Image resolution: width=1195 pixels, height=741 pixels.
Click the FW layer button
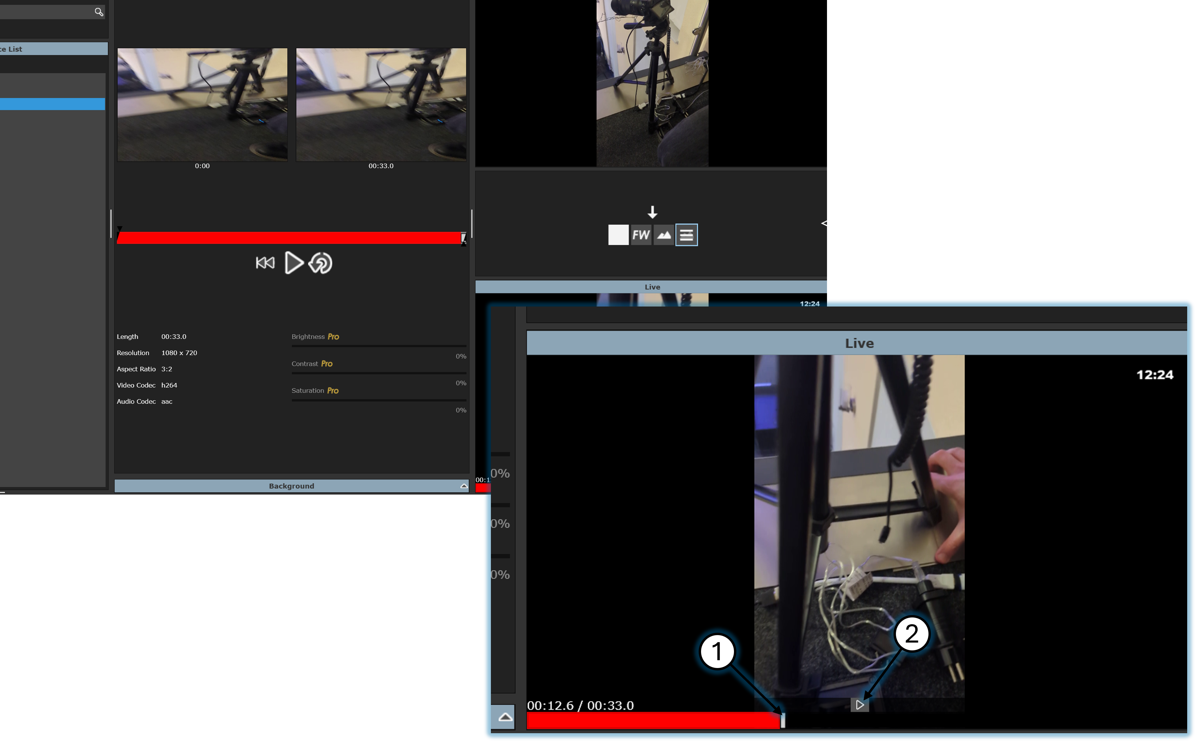pos(641,235)
